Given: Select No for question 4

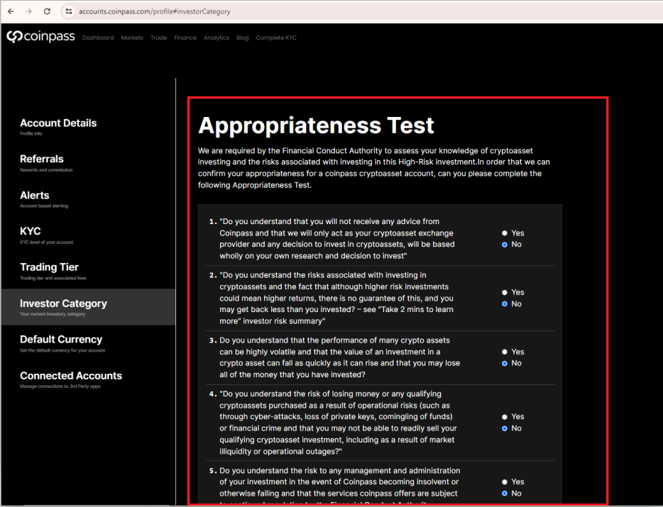Looking at the screenshot, I should coord(505,428).
